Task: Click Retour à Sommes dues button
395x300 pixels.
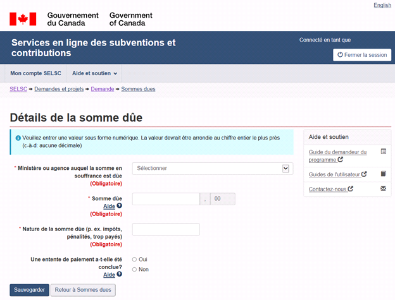Action: click(83, 290)
